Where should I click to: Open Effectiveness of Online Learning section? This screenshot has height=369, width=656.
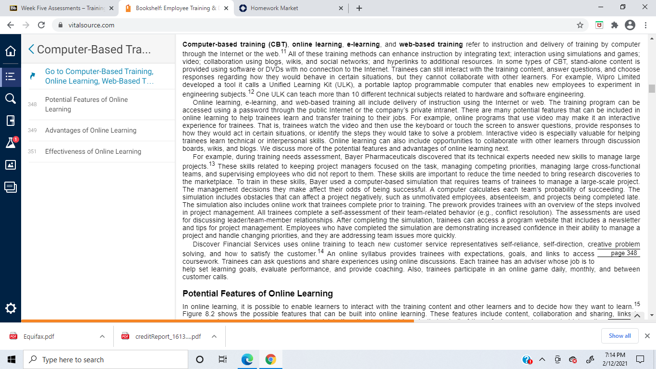pyautogui.click(x=93, y=151)
